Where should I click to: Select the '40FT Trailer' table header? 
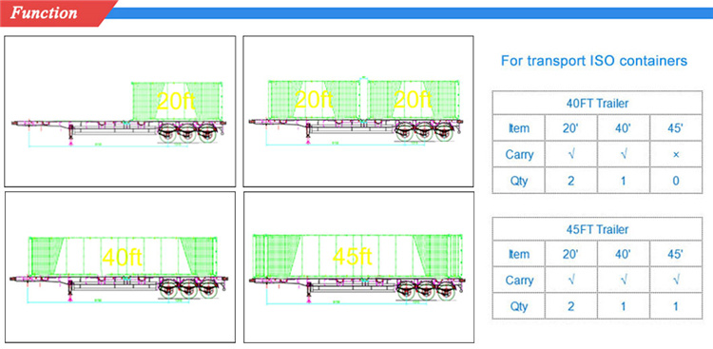pyautogui.click(x=597, y=104)
